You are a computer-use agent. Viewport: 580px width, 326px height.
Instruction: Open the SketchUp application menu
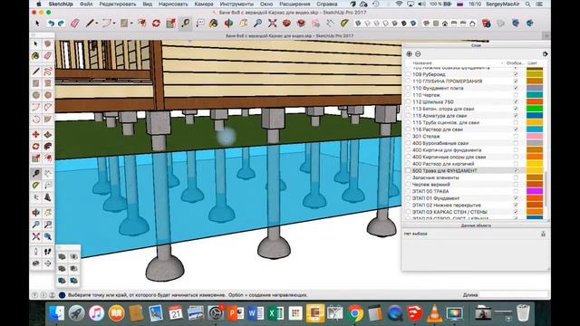coord(61,4)
